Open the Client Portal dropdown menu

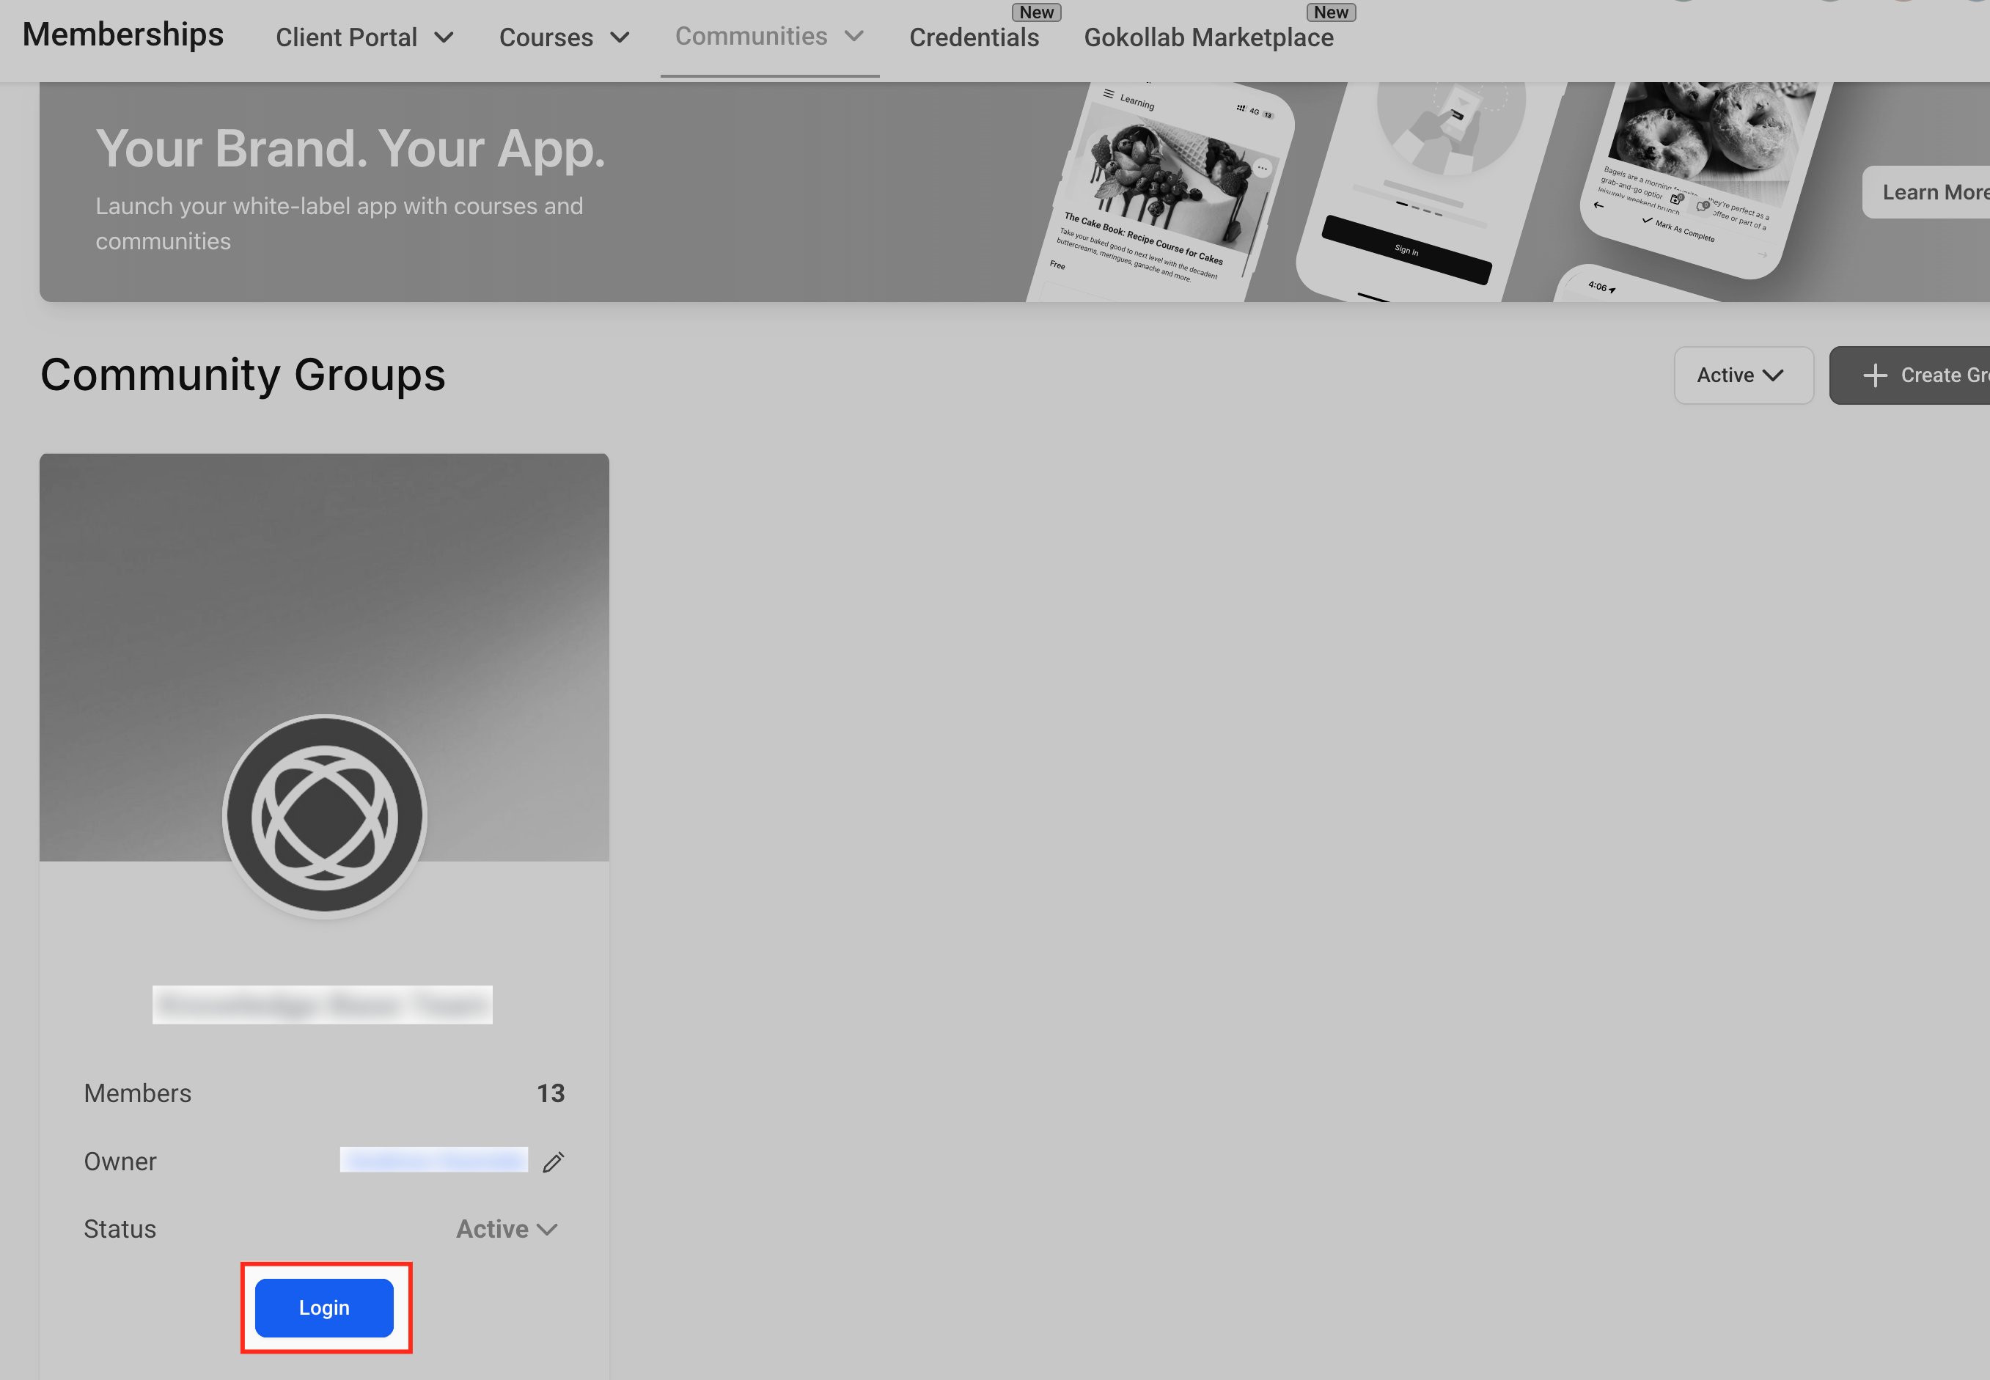click(x=364, y=38)
